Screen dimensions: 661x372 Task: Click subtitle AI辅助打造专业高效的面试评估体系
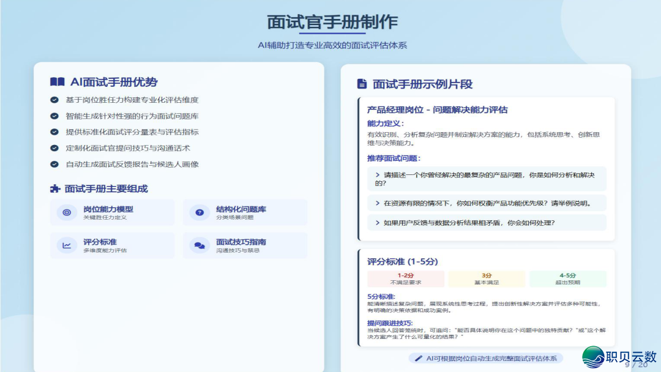[x=332, y=45]
